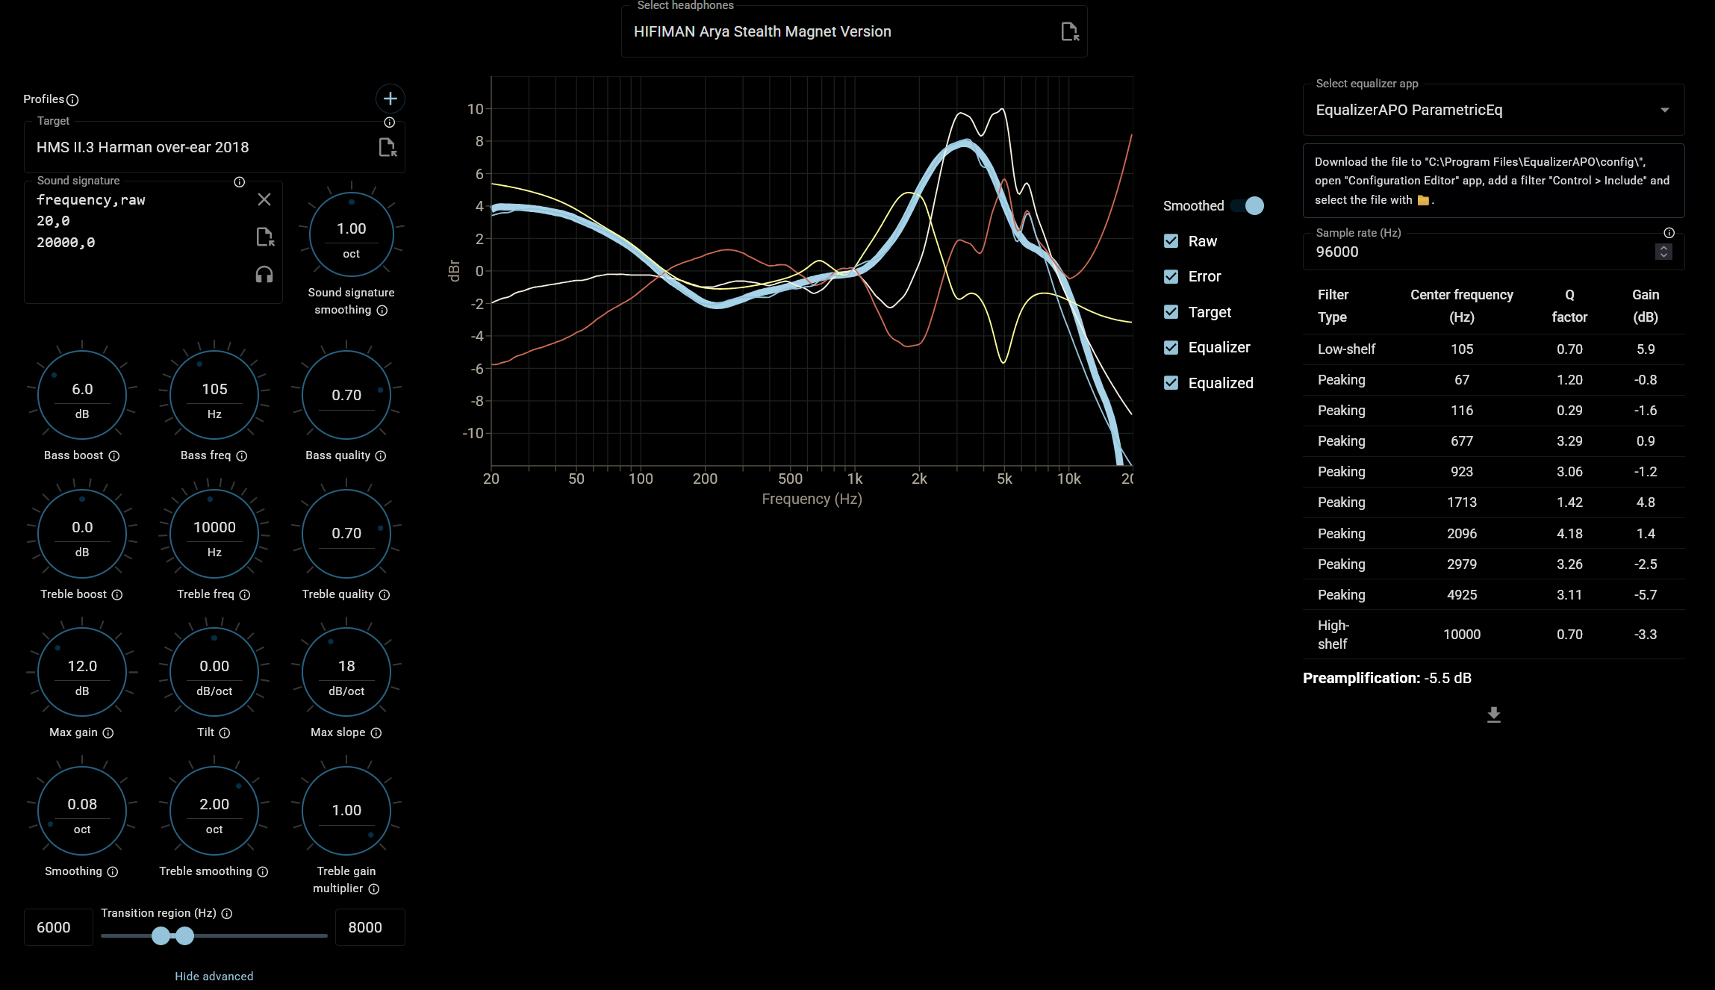This screenshot has height=990, width=1715.
Task: Click the headphones icon in Sound signature box
Action: point(264,274)
